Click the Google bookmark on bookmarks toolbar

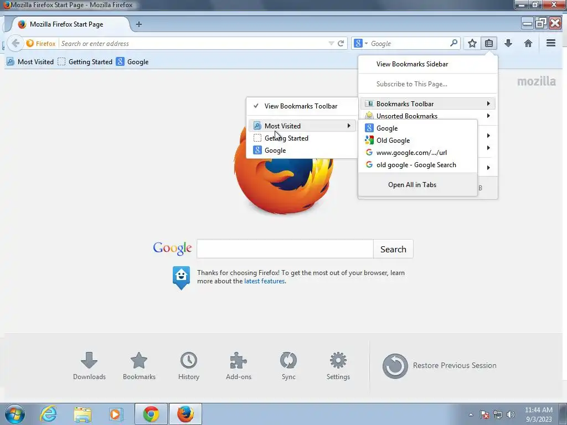click(x=132, y=62)
